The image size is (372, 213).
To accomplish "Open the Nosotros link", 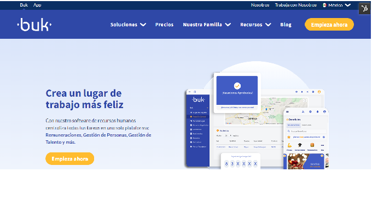I will 260,5.
